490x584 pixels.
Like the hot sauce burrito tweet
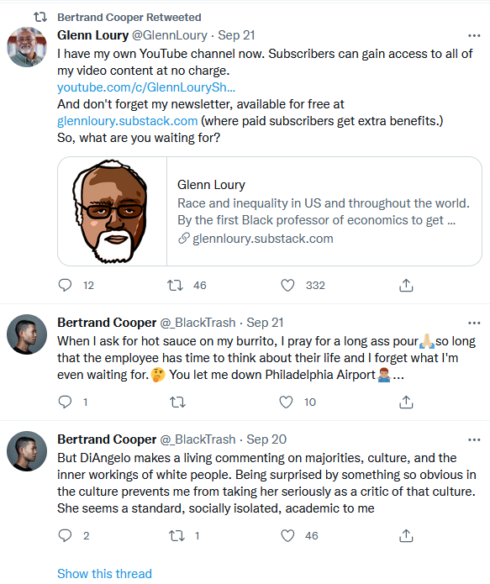(286, 402)
